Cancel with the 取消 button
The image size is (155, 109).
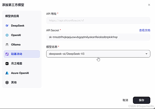pos(125,100)
